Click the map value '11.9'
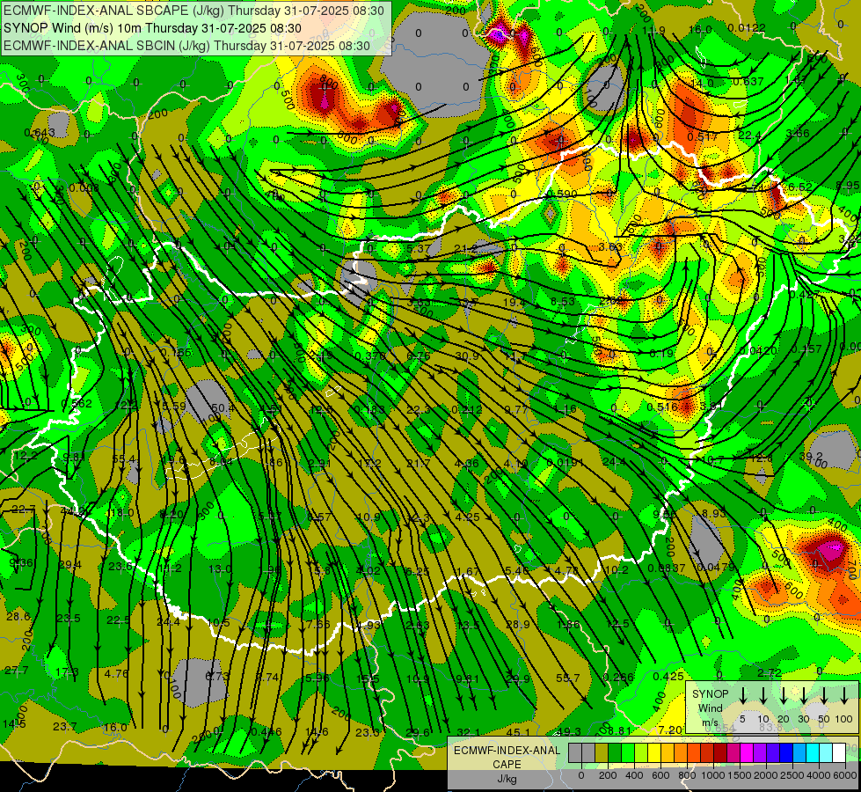The image size is (861, 792). point(654,30)
